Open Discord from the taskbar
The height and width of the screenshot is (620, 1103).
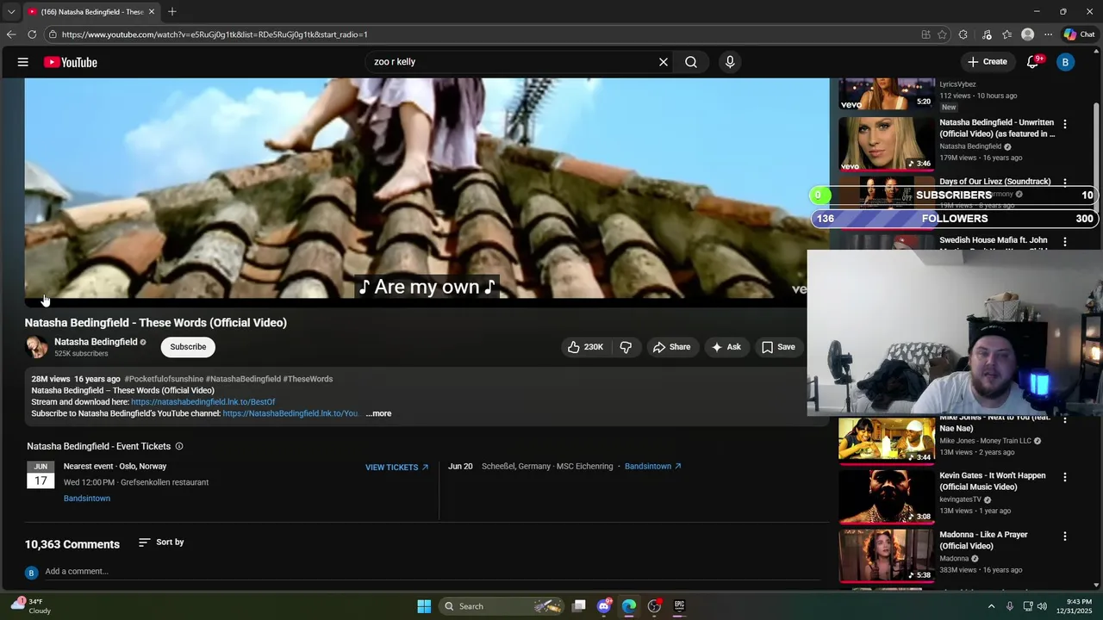604,606
